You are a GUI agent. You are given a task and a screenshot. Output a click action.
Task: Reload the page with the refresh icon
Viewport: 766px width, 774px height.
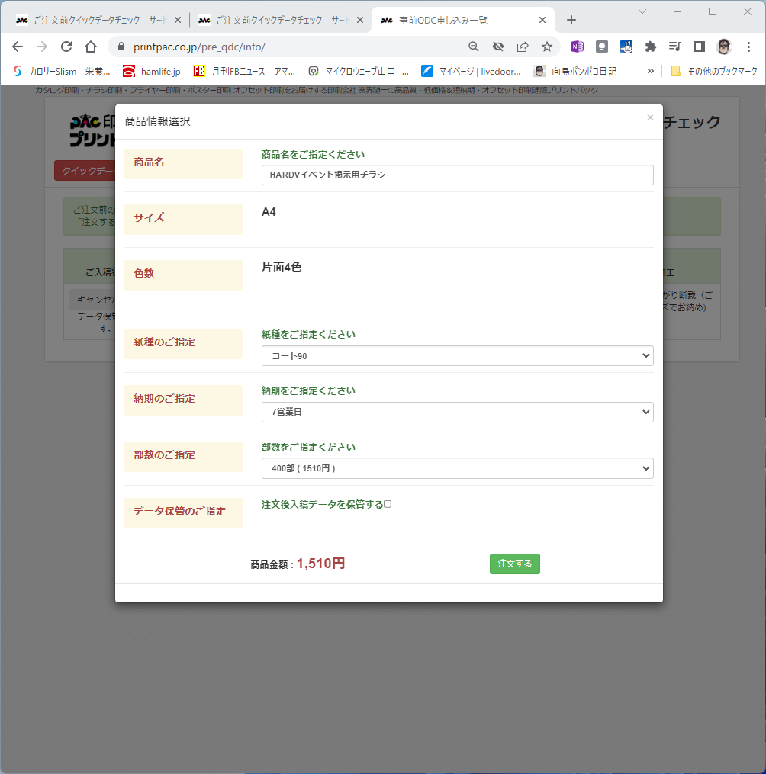click(x=66, y=47)
